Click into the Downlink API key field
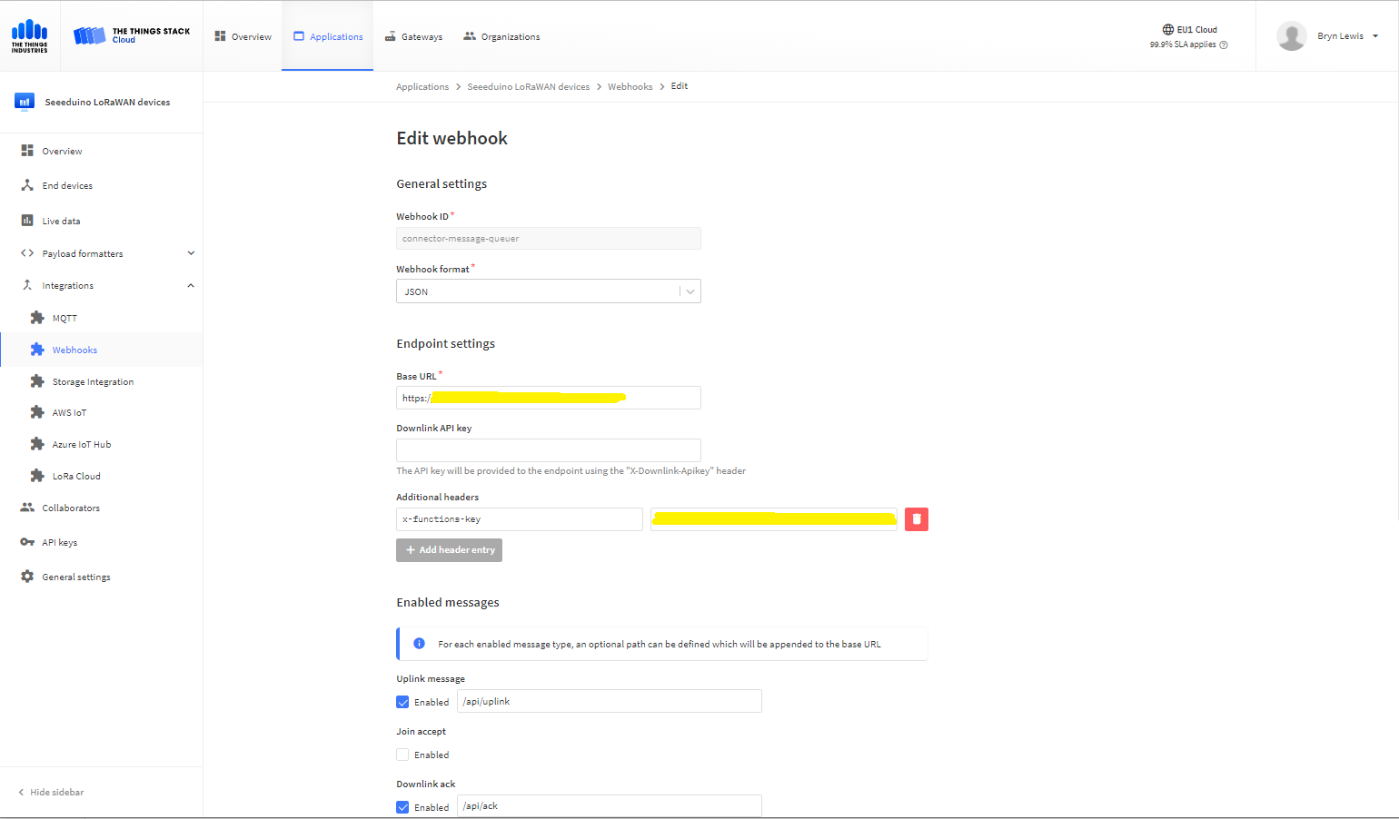Screen dimensions: 1399x819 tap(548, 449)
